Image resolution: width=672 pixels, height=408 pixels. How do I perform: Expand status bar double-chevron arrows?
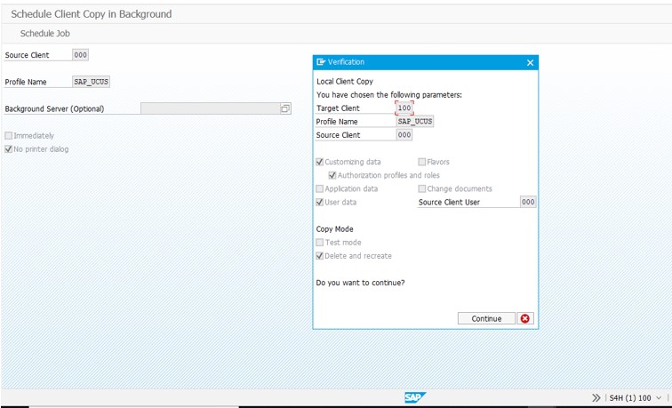point(596,397)
